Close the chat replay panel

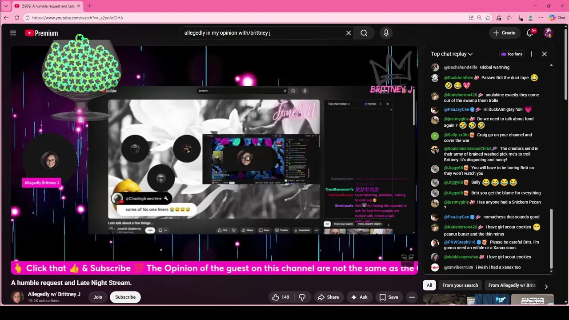coord(544,54)
